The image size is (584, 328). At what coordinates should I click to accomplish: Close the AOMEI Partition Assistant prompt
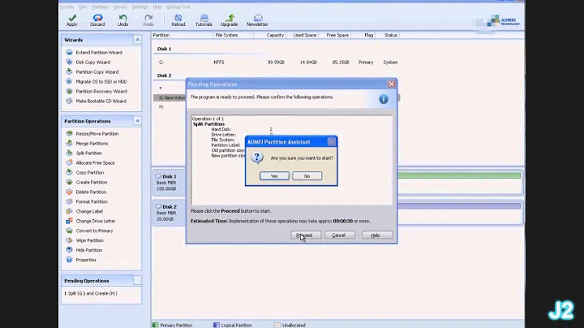(x=332, y=141)
